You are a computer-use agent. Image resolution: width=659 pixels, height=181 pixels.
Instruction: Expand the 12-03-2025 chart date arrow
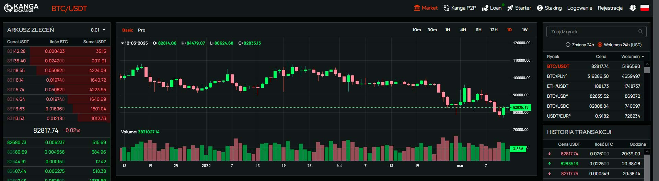(123, 43)
